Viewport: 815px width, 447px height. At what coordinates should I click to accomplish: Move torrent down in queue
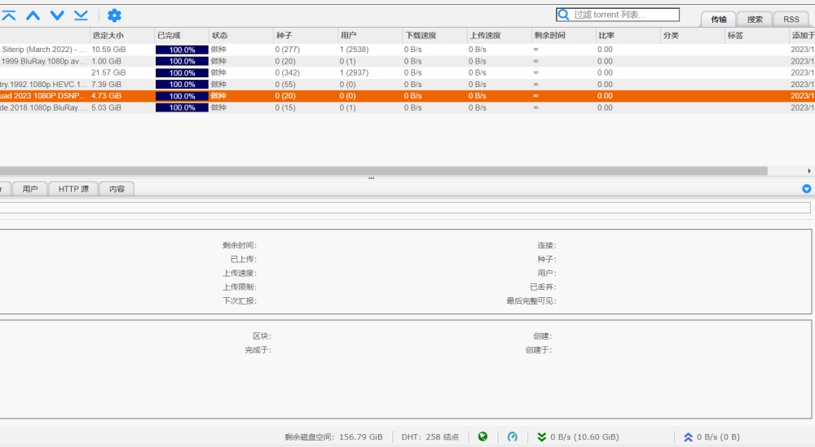click(57, 15)
